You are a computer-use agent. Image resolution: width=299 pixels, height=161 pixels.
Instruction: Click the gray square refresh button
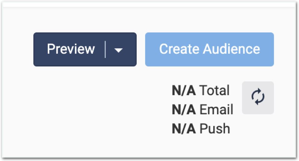click(x=258, y=98)
